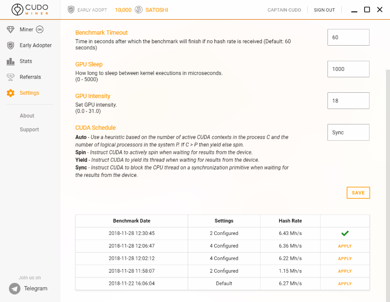Select the Miner diamond icon
The width and height of the screenshot is (390, 302).
pyautogui.click(x=10, y=29)
